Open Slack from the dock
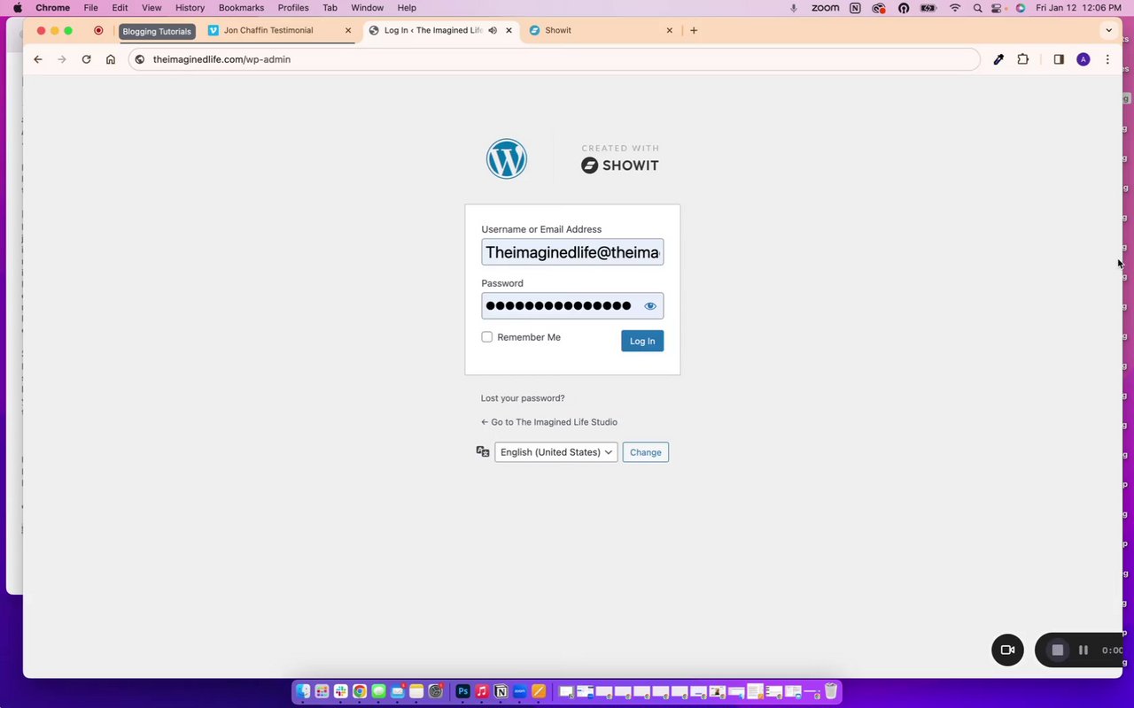This screenshot has width=1134, height=708. coord(340,691)
